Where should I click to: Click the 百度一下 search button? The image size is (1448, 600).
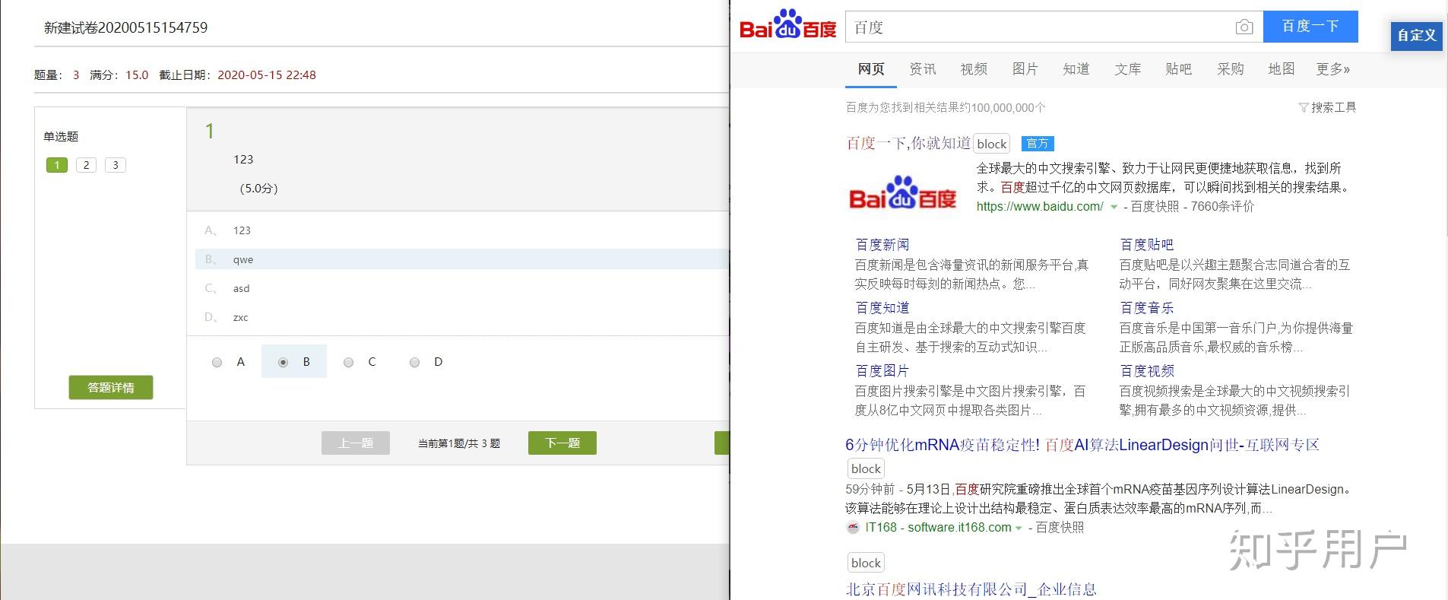(x=1310, y=27)
